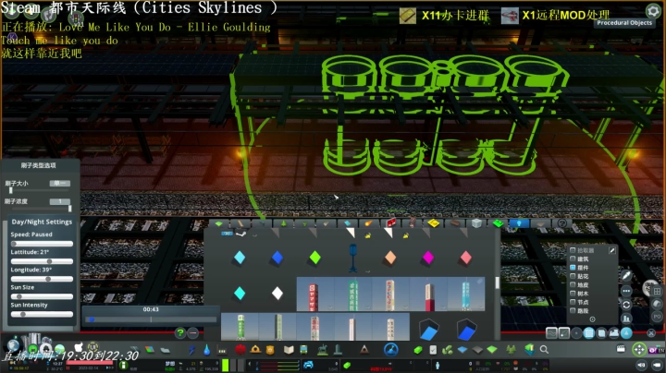Screen dimensions: 666x373
Task: Toggle the 拾取器 checkbox
Action: tap(573, 250)
